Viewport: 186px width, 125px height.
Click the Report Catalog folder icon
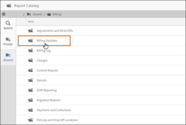(9, 5)
